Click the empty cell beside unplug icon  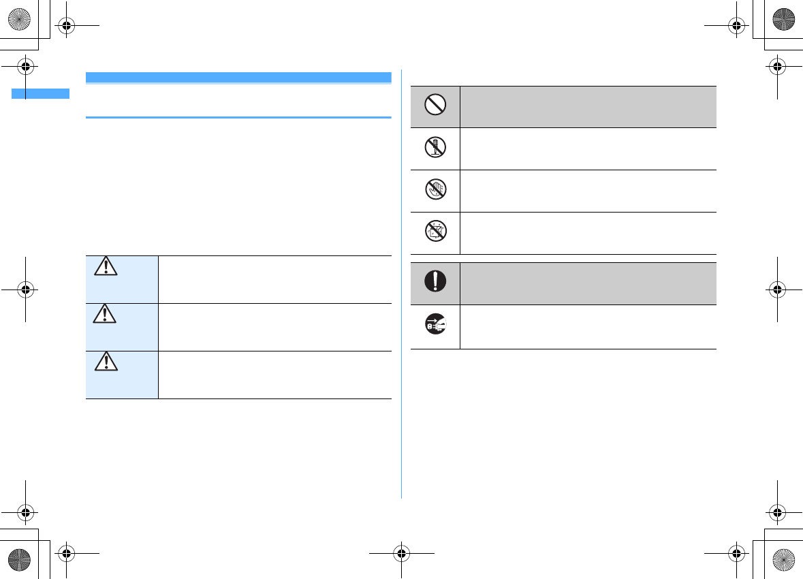pyautogui.click(x=588, y=327)
